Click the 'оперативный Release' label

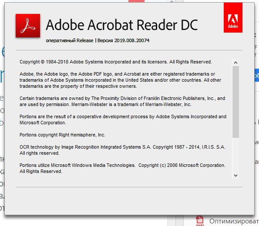coord(70,40)
